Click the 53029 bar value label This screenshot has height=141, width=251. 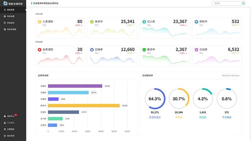(125, 106)
